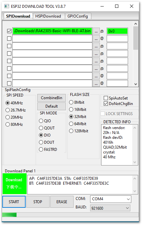Toggle the DoNotChgBin checkbox
This screenshot has width=142, height=225.
(x=106, y=104)
